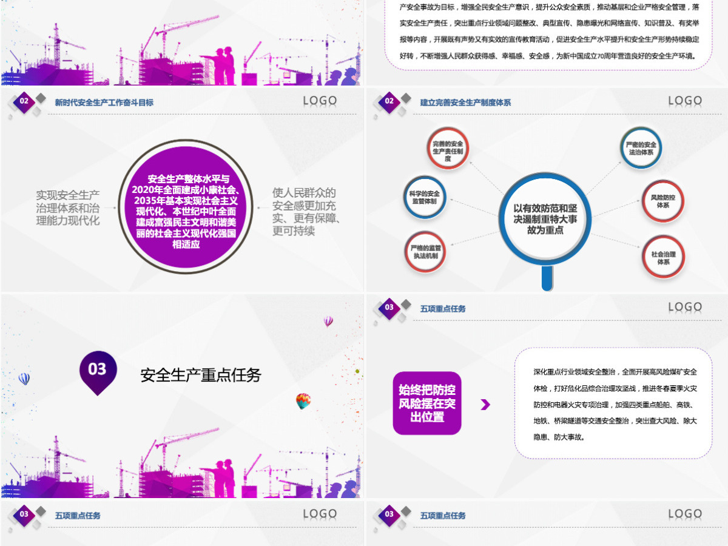Viewport: 728px width, 546px height.
Task: Select the circle labeled 完善的安全生产责任制度
Action: click(x=448, y=149)
